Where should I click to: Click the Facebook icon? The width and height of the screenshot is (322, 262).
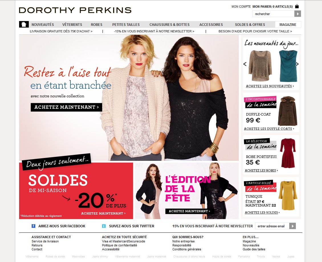[33, 226]
